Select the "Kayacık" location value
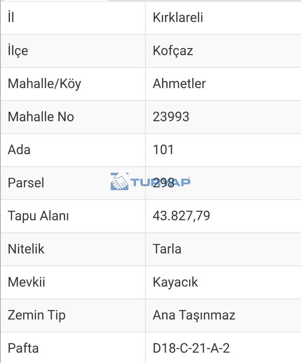 [x=175, y=282]
